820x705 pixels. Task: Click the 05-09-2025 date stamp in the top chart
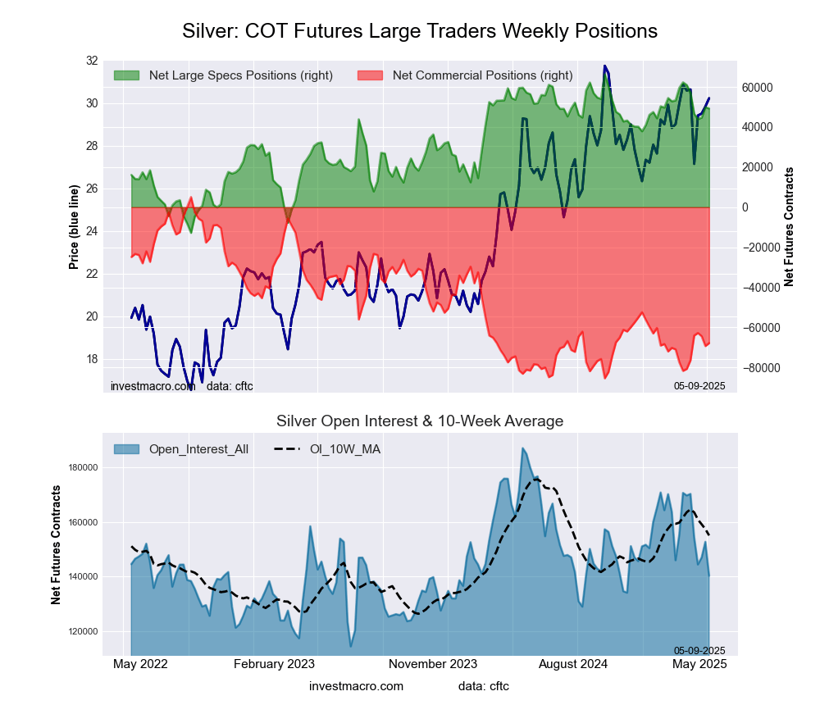point(699,385)
